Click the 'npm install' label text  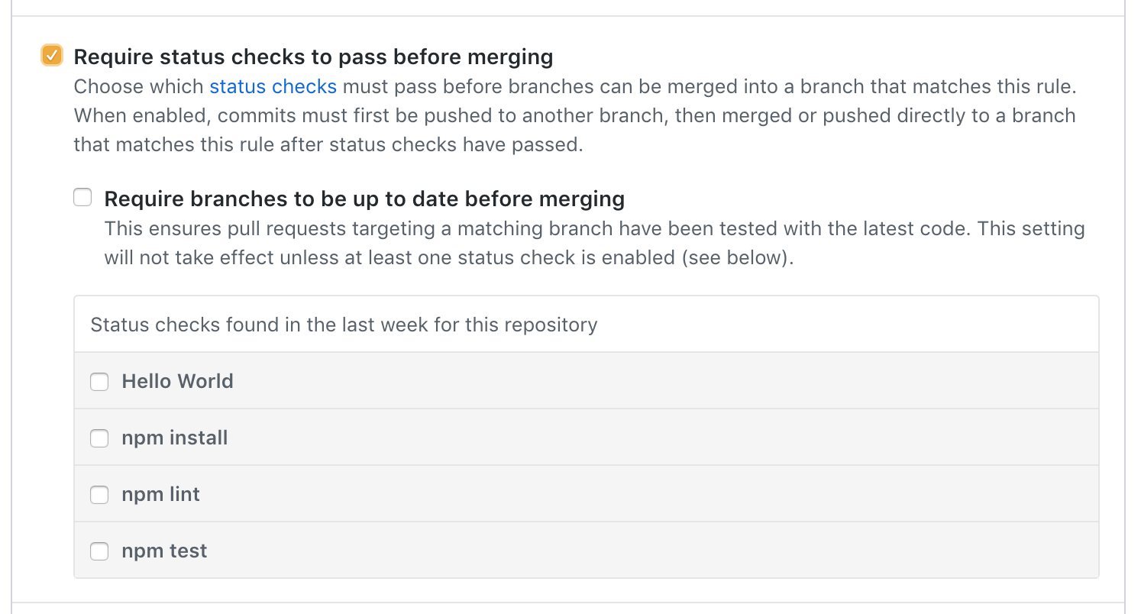[x=175, y=438]
